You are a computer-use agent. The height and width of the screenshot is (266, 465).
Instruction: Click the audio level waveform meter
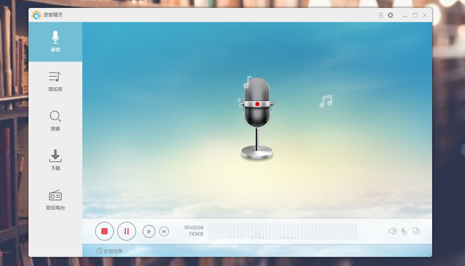pyautogui.click(x=282, y=231)
